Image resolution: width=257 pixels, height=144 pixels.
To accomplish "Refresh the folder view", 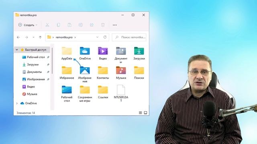I will pos(105,37).
